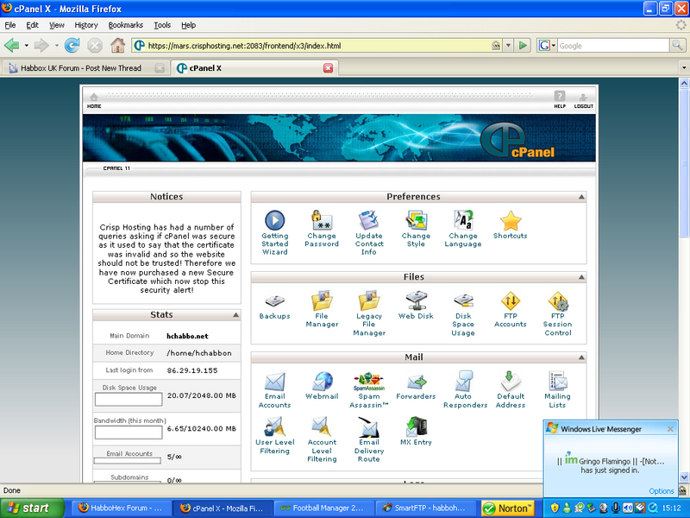Open Account Level Filtering
Screen dimensions: 690x518
point(322,439)
